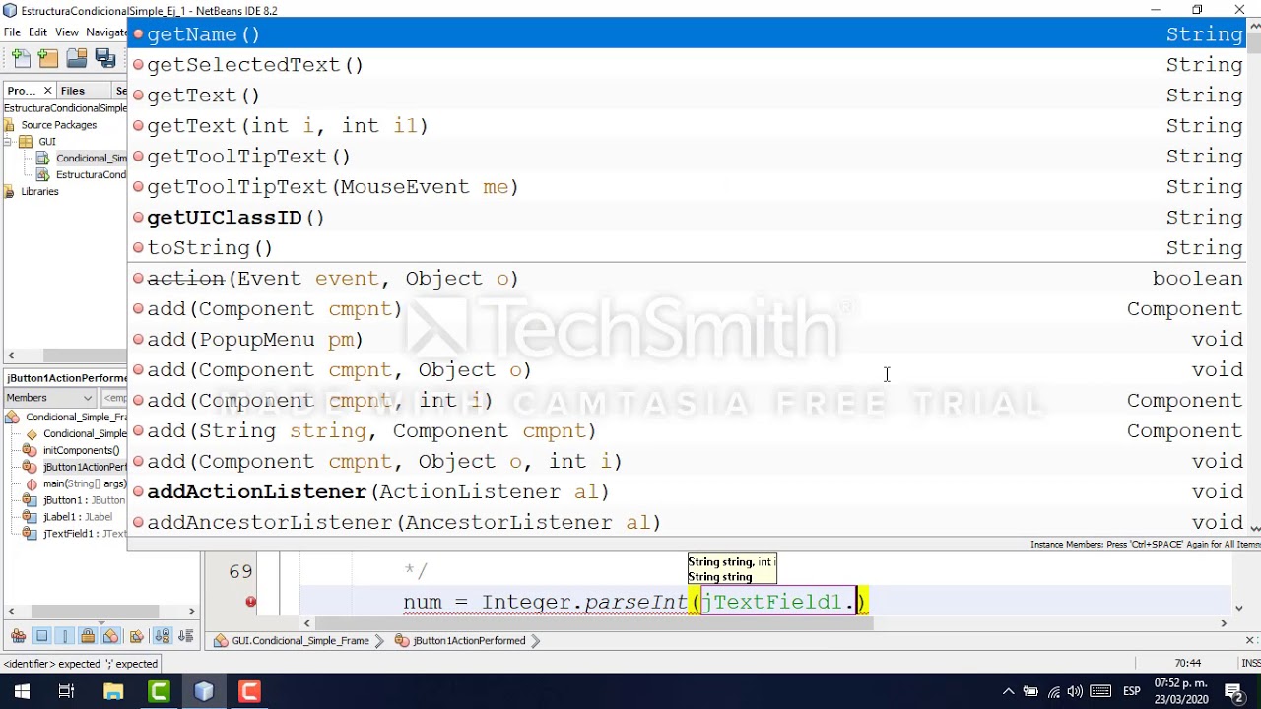Toggle Sort by Source in Navigator

(185, 636)
